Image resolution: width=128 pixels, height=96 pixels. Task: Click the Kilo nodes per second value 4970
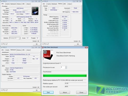[76, 87]
